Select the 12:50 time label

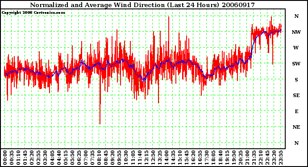click(x=153, y=158)
